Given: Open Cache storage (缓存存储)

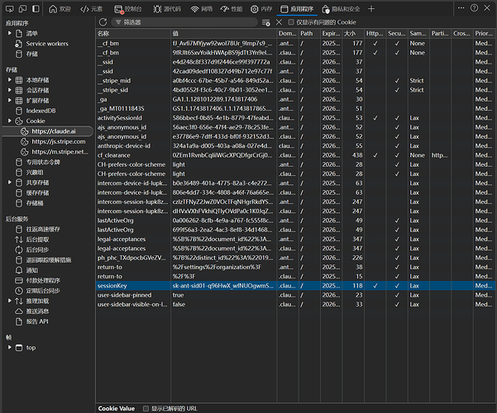Looking at the screenshot, I should 37,192.
